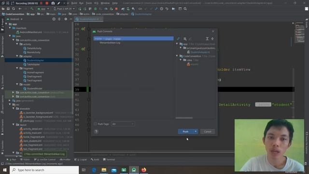Open the Window menu
This screenshot has height=174, width=309.
click(x=105, y=3)
